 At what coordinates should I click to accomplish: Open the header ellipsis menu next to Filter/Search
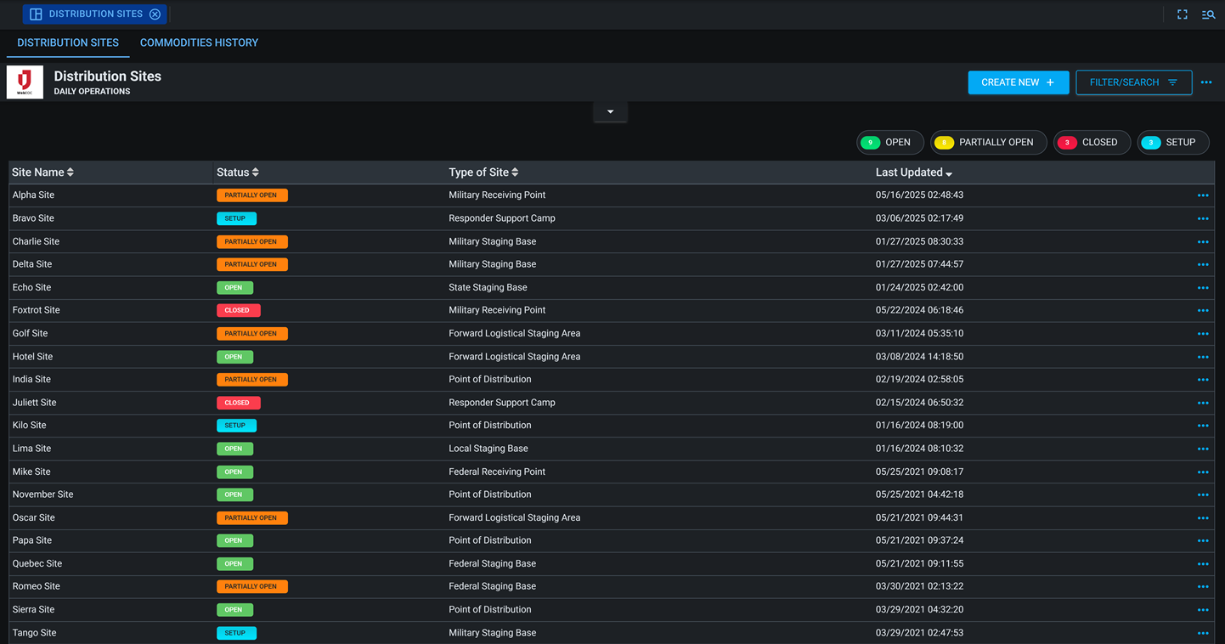click(x=1206, y=82)
